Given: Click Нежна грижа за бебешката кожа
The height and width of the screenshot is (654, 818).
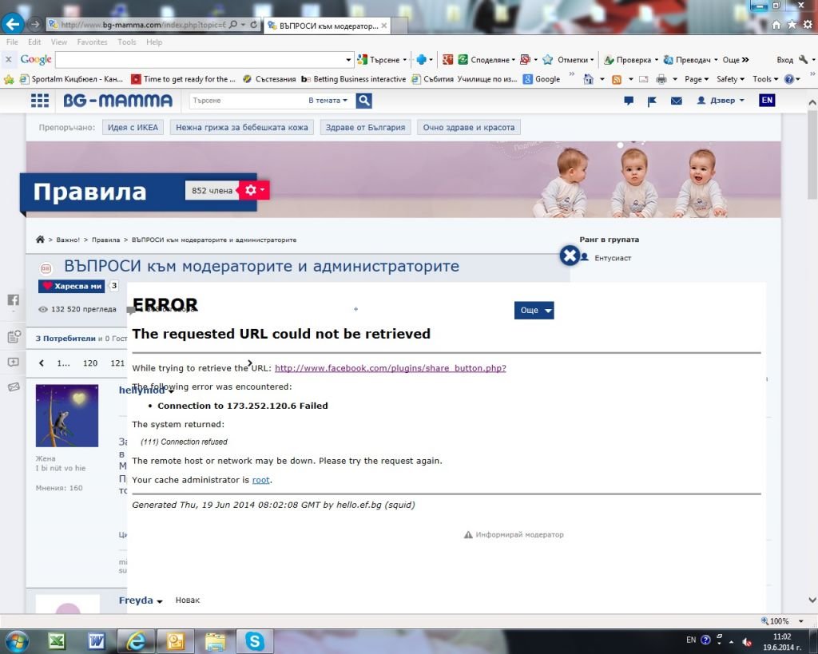Looking at the screenshot, I should 241,127.
